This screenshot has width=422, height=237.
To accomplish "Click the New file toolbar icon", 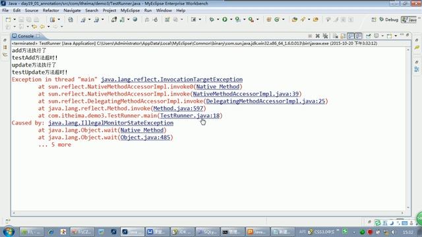I will [9, 20].
